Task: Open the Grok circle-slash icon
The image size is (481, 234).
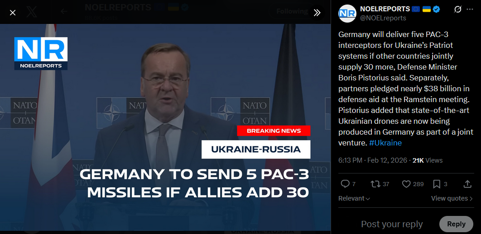Action: (x=458, y=9)
